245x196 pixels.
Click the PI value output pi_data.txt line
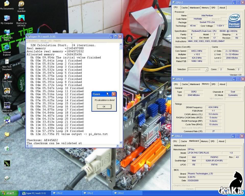(69, 134)
